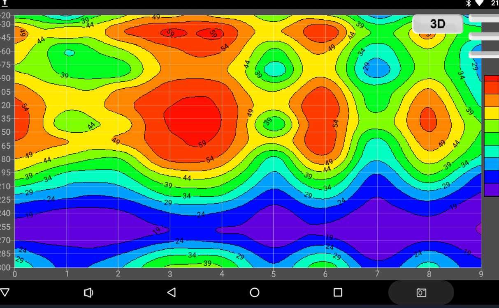Screen dimensions: 499x308
Task: Tap the down-triangle hide navigation icon
Action: (x=5, y=292)
